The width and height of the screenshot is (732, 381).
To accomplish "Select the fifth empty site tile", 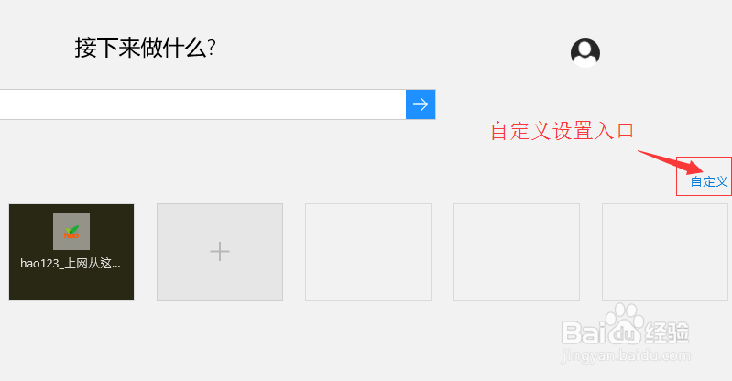I will pos(665,252).
